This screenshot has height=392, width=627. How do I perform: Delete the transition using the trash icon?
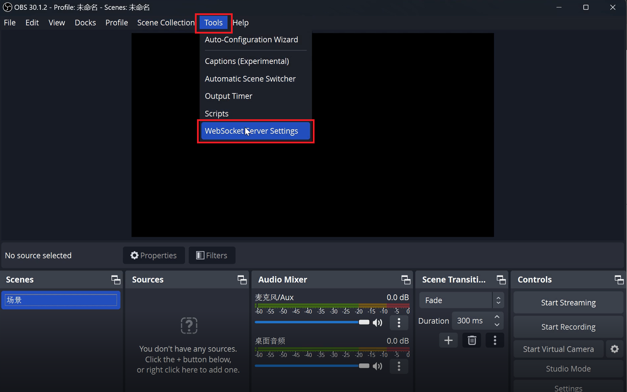472,340
